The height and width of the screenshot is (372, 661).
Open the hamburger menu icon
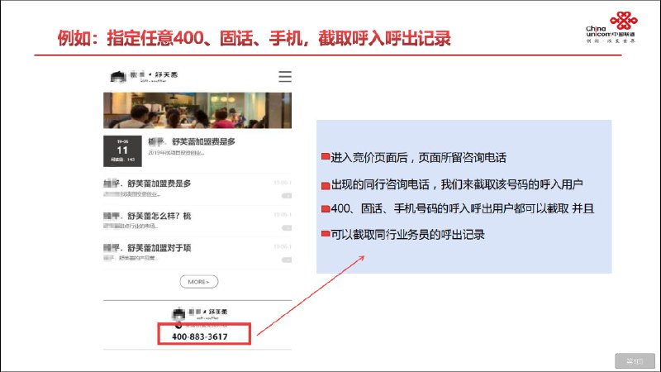pos(285,77)
